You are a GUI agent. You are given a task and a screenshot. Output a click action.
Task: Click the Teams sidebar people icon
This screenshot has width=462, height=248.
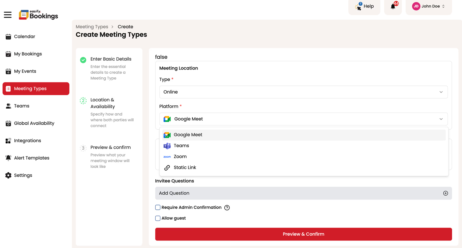pos(8,106)
